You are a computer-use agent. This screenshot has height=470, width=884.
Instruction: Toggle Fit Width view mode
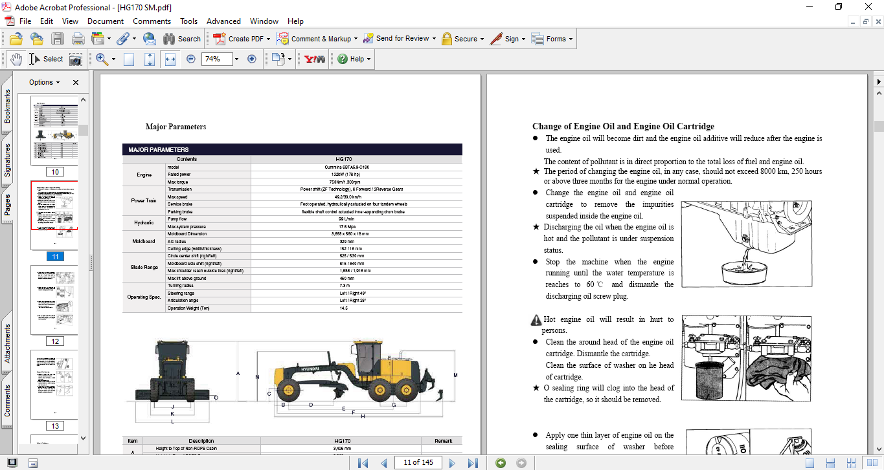170,59
